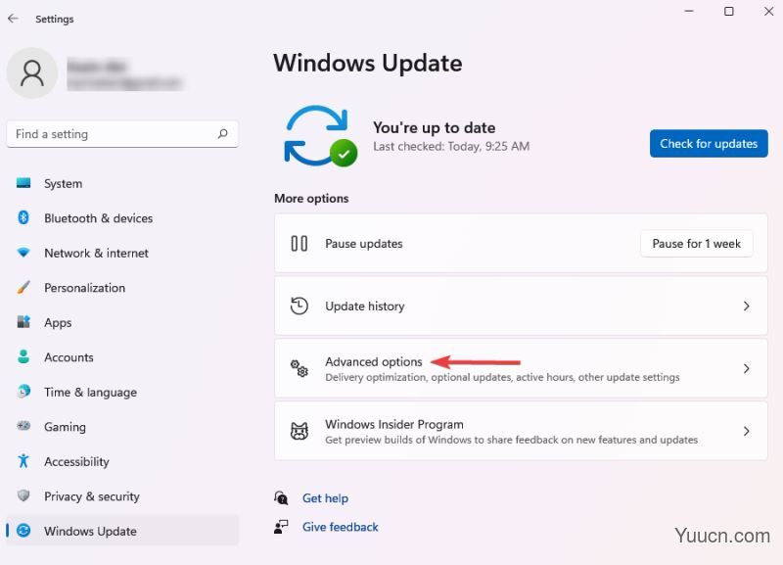Click the Windows Insider Program title
The width and height of the screenshot is (783, 565).
(394, 424)
